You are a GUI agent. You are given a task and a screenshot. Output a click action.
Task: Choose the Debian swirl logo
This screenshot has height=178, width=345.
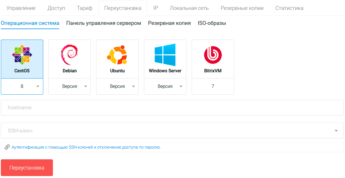pos(70,55)
